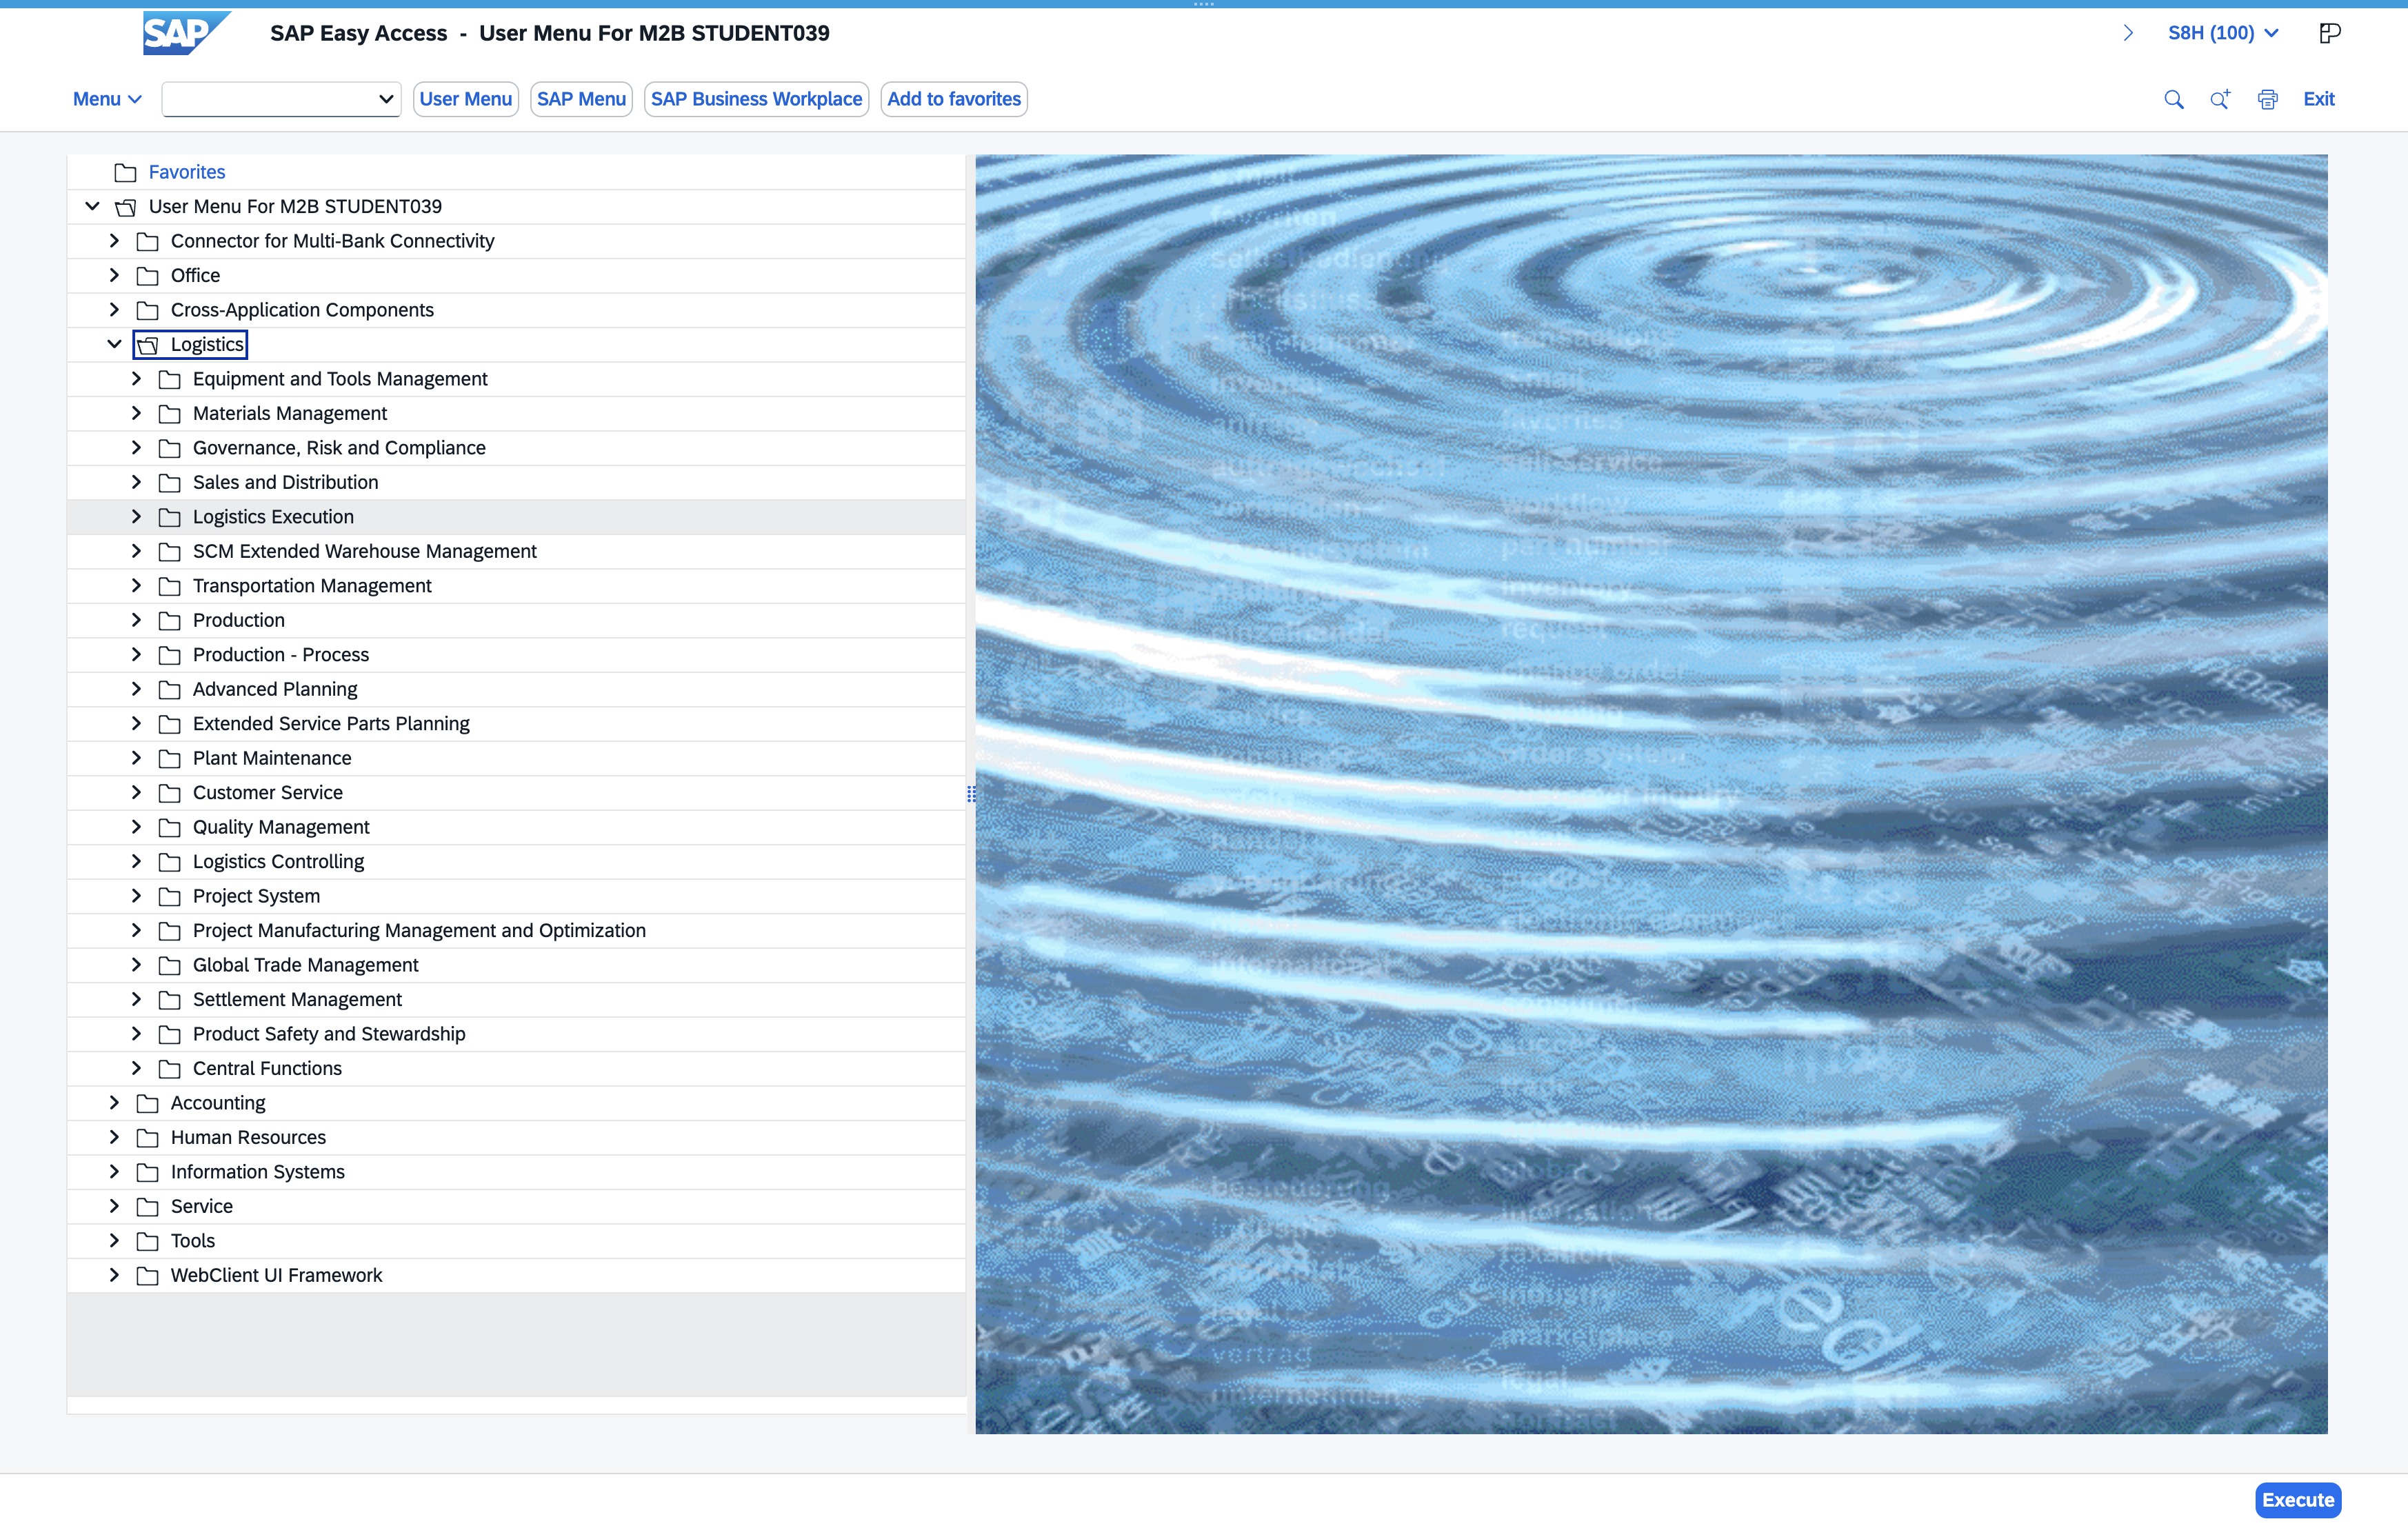Click the folder icon beside Accounting
The width and height of the screenshot is (2408, 1528).
tap(148, 1104)
